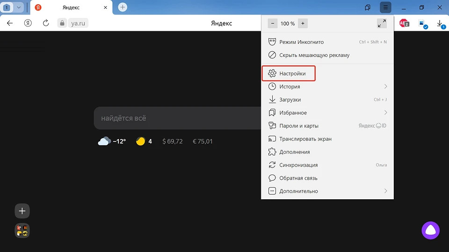Viewport: 449px width, 252px height.
Task: Expand the Дополнительно submenu
Action: coord(385,191)
